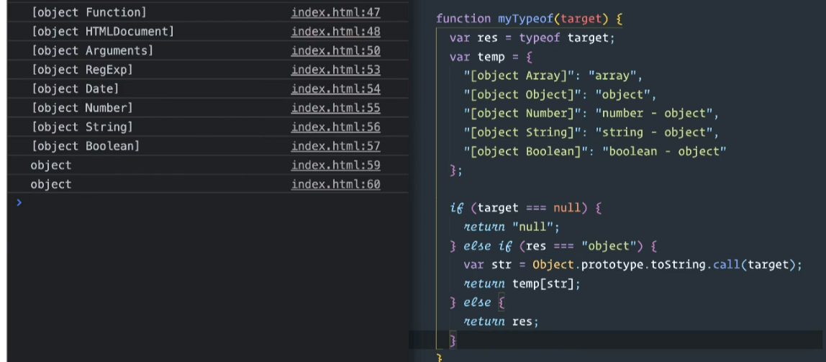
Task: Open source link index.html:48
Action: point(335,32)
